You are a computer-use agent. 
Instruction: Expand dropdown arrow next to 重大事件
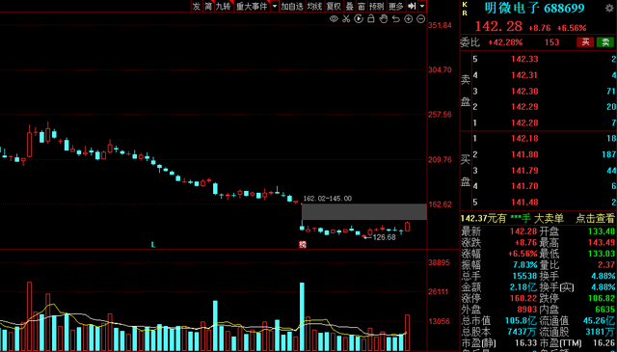point(275,6)
